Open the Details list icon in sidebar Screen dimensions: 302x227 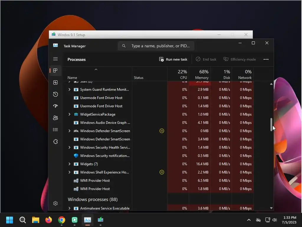pos(55,130)
